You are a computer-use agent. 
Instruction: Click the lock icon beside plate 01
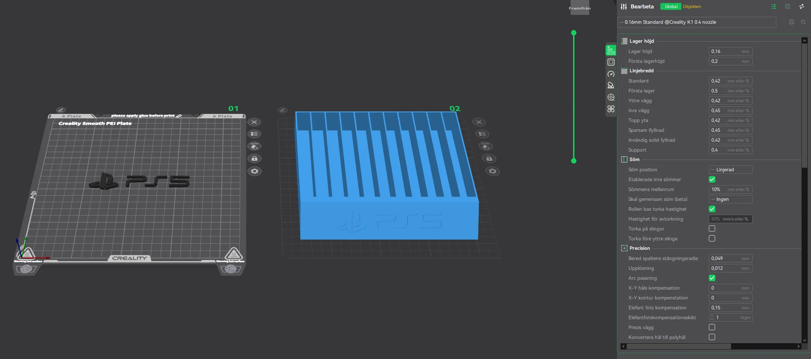point(254,159)
